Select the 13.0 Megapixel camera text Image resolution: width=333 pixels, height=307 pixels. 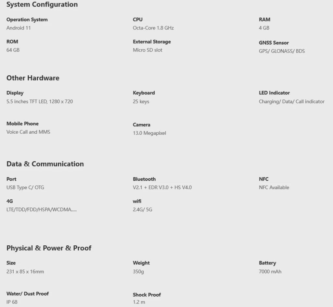[x=149, y=133]
